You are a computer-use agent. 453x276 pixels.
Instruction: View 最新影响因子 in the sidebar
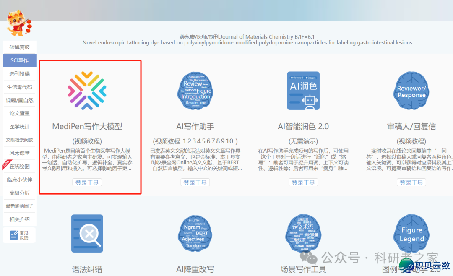coord(20,206)
